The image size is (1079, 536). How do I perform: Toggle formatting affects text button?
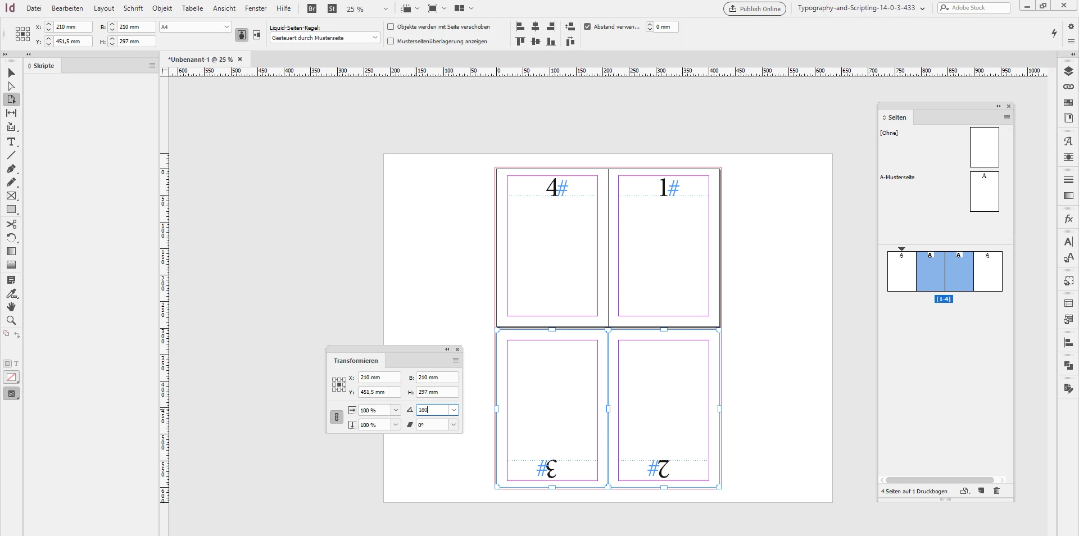[x=16, y=364]
